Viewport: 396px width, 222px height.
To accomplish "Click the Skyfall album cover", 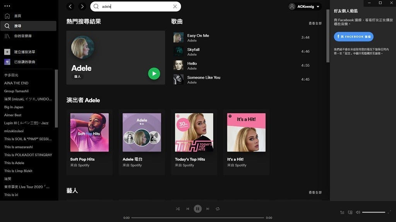I will pos(179,52).
